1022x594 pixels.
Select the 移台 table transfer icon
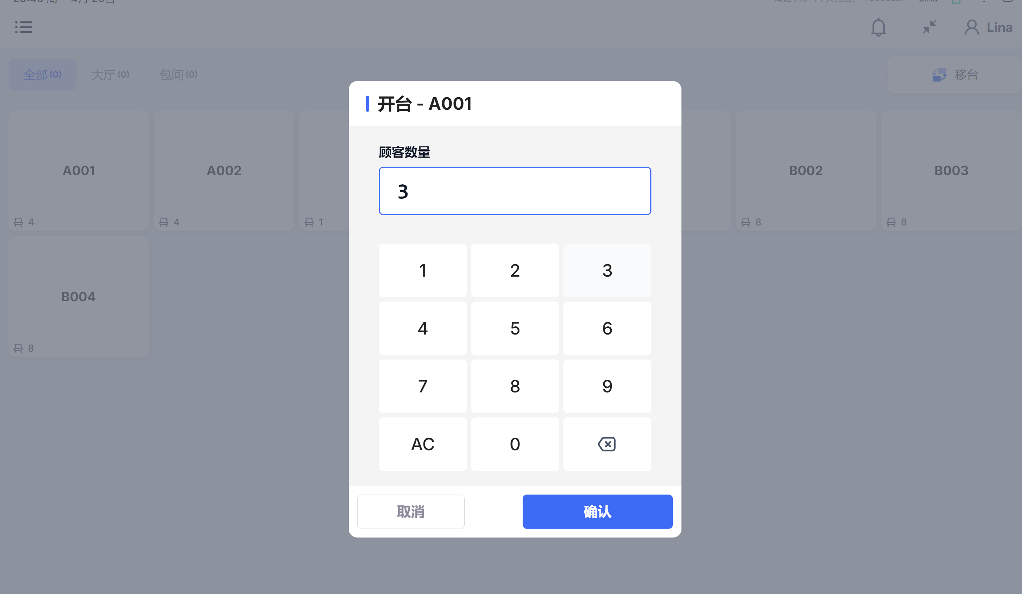tap(939, 75)
